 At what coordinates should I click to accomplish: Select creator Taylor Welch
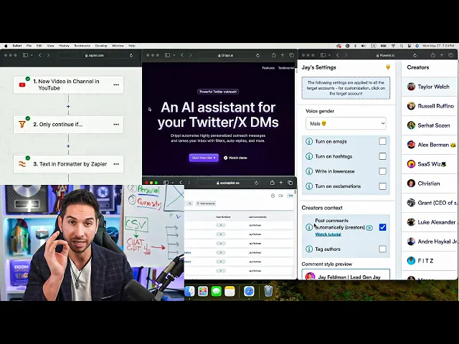point(429,87)
